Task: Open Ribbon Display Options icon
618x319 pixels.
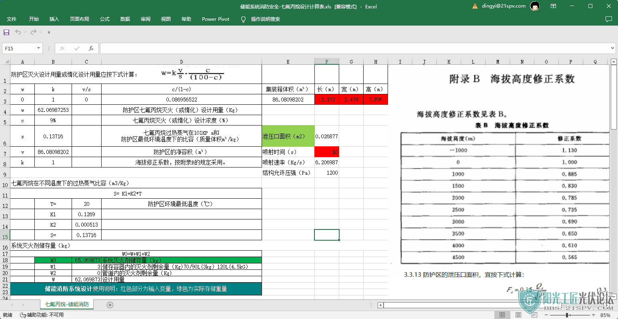Action: pos(553,6)
